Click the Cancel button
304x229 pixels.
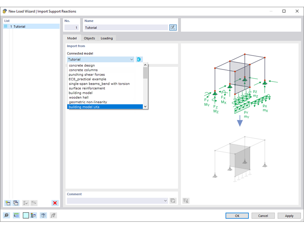pyautogui.click(x=263, y=216)
